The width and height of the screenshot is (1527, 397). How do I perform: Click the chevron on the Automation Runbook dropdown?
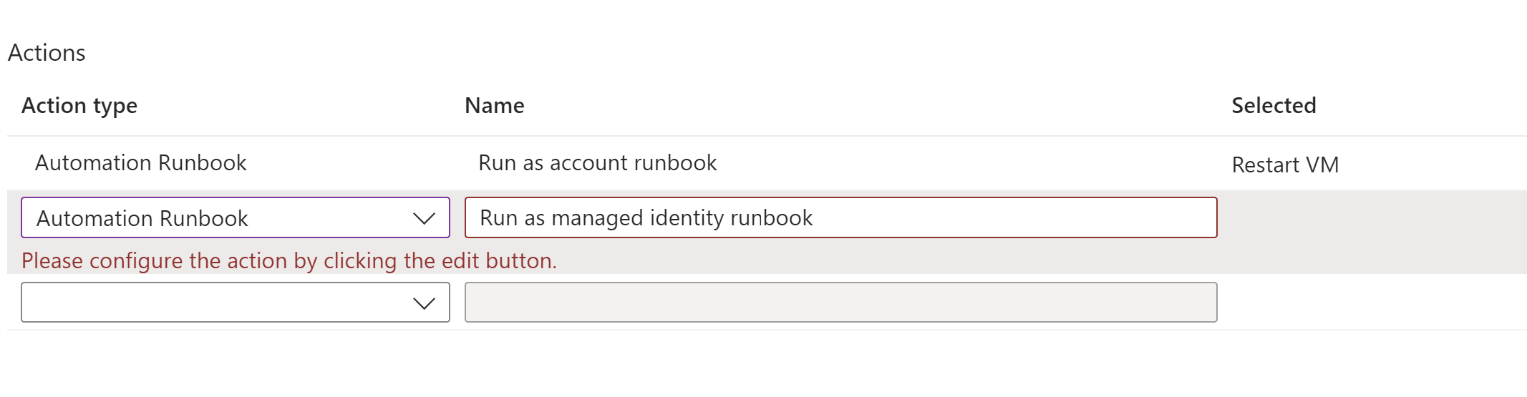[x=424, y=218]
